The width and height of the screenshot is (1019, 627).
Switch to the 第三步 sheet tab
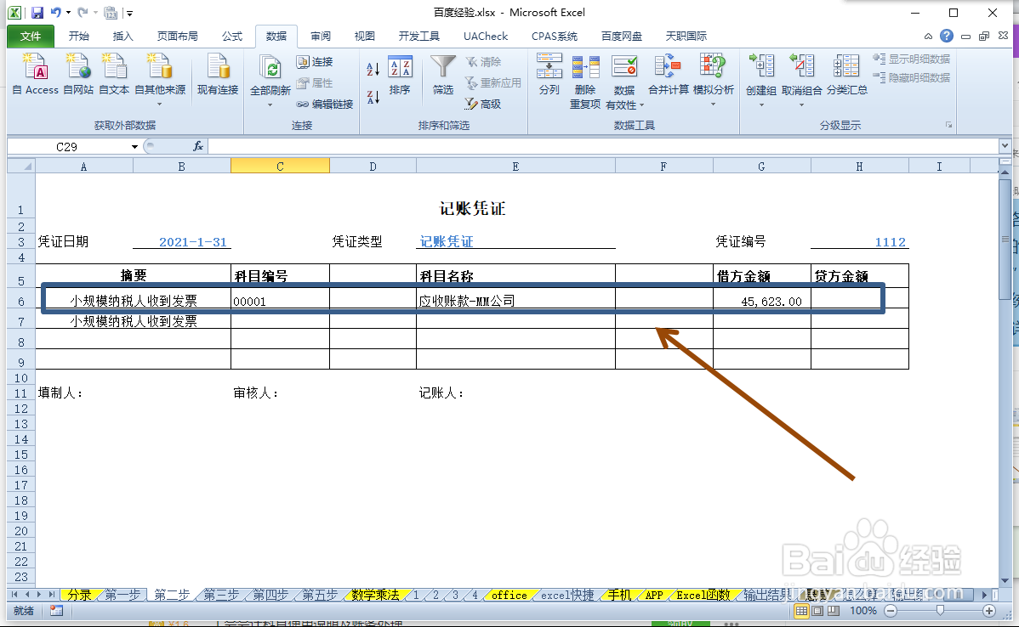click(221, 595)
